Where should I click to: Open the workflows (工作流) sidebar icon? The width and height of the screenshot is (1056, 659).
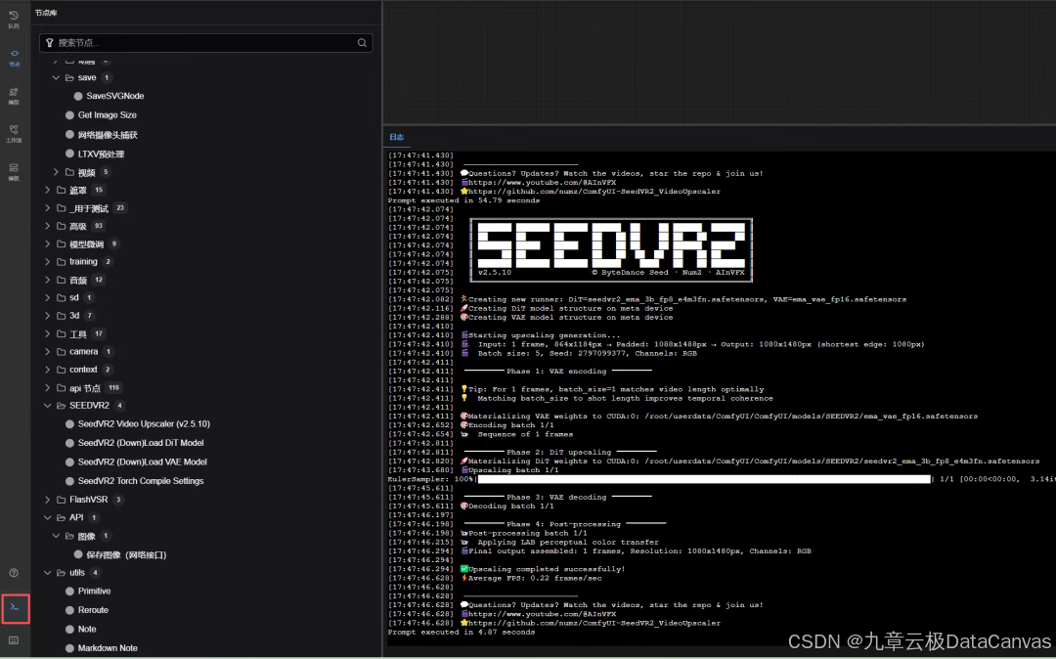coord(14,133)
